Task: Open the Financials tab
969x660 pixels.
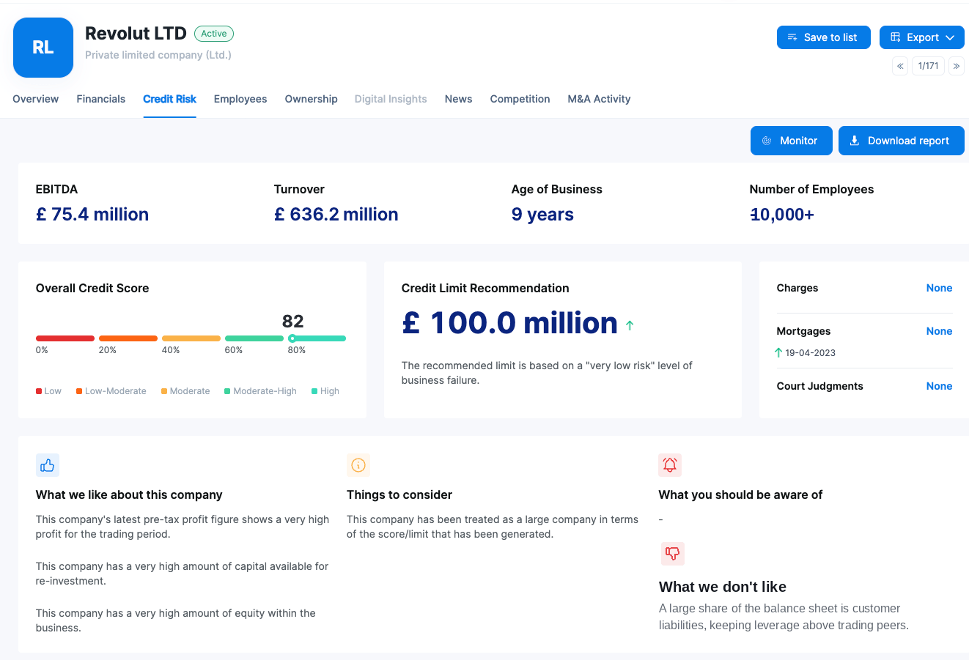Action: [x=101, y=99]
